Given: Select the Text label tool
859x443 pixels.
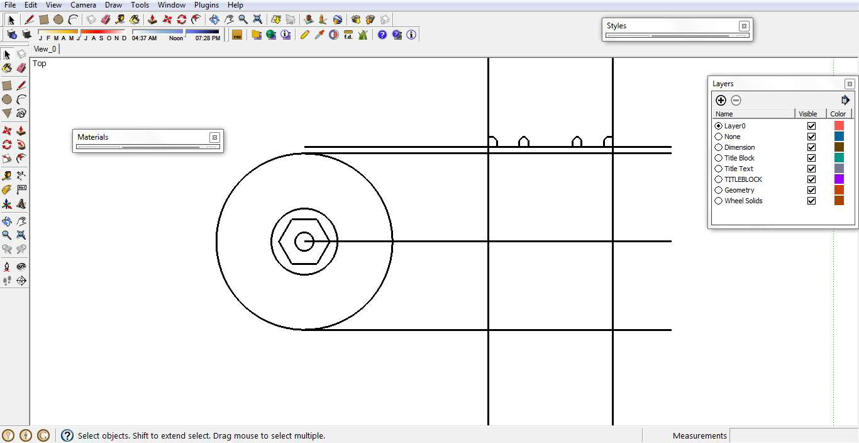Looking at the screenshot, I should [x=21, y=189].
